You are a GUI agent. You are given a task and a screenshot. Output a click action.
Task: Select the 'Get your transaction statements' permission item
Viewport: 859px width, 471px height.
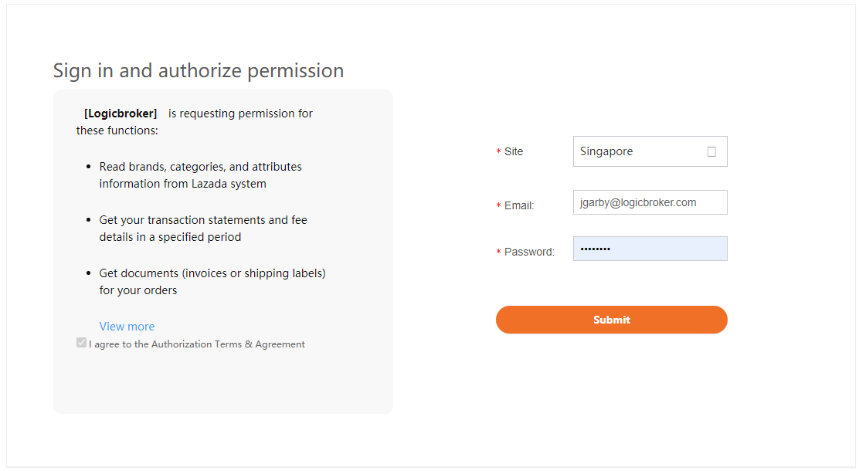click(x=202, y=229)
